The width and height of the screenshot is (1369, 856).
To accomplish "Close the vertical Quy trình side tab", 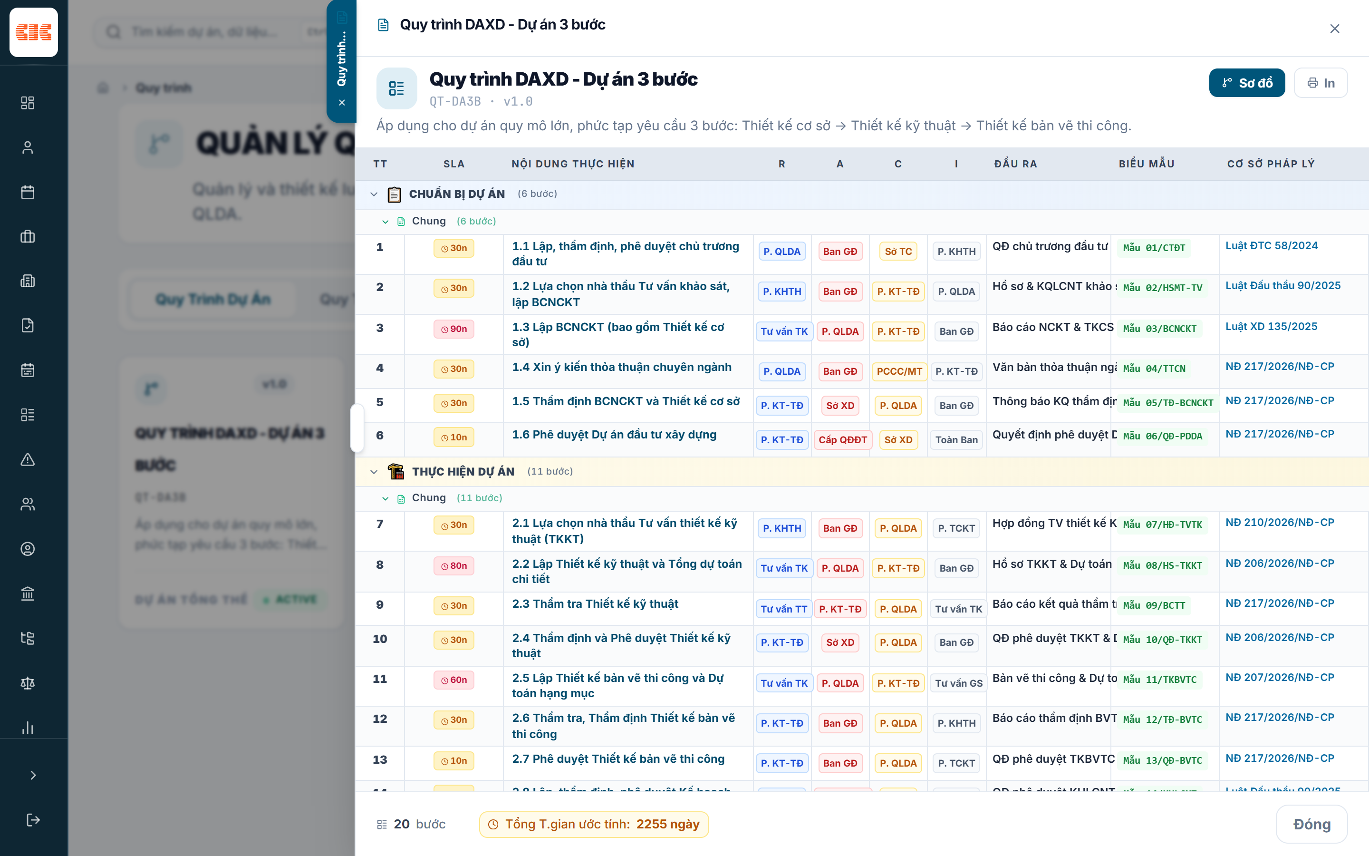I will pos(342,102).
